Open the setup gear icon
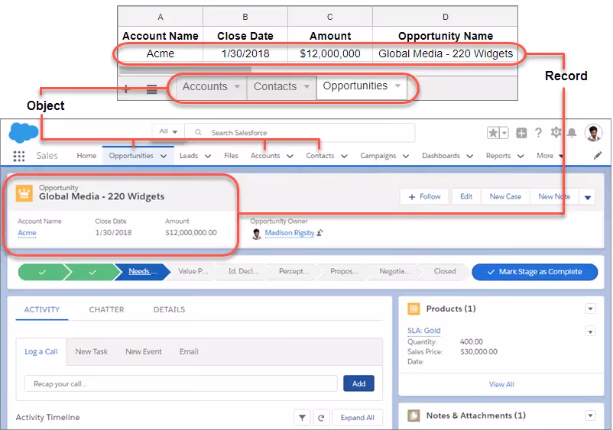 (x=556, y=132)
